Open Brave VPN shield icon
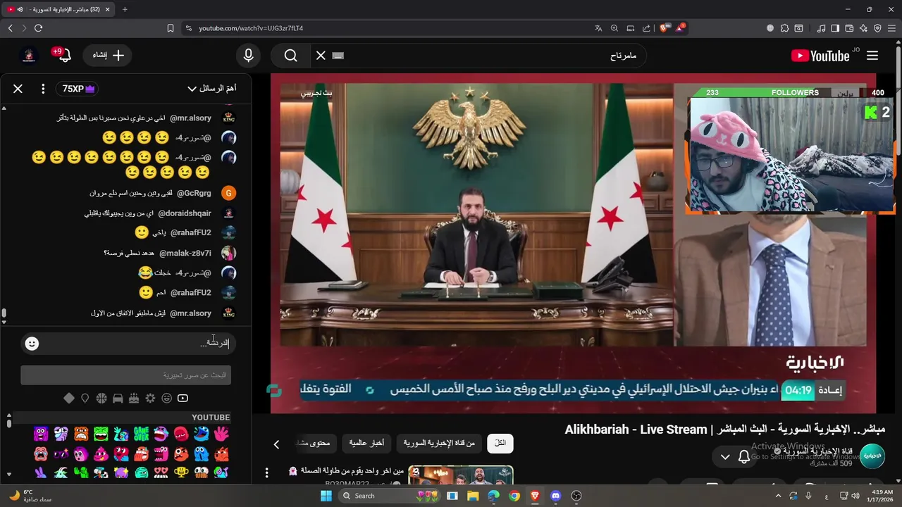 pyautogui.click(x=877, y=28)
